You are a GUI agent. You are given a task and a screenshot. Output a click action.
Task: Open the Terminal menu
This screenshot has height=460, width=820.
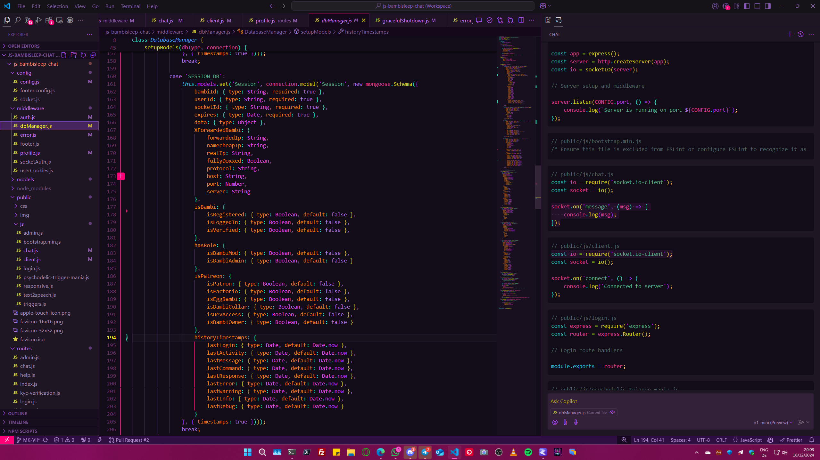pyautogui.click(x=130, y=6)
